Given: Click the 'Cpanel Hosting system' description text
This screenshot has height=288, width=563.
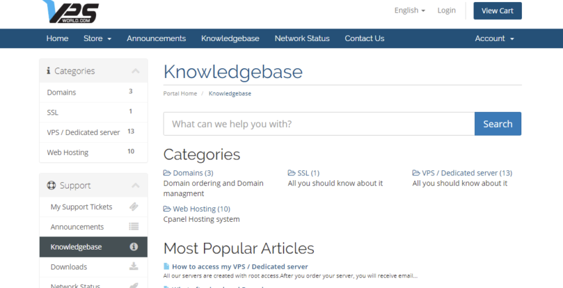Looking at the screenshot, I should (201, 219).
